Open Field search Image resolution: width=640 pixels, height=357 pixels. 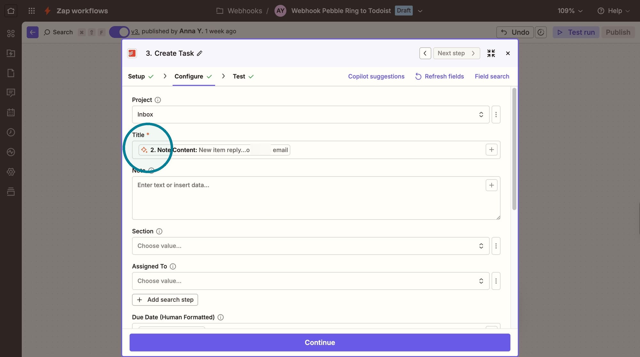click(492, 76)
